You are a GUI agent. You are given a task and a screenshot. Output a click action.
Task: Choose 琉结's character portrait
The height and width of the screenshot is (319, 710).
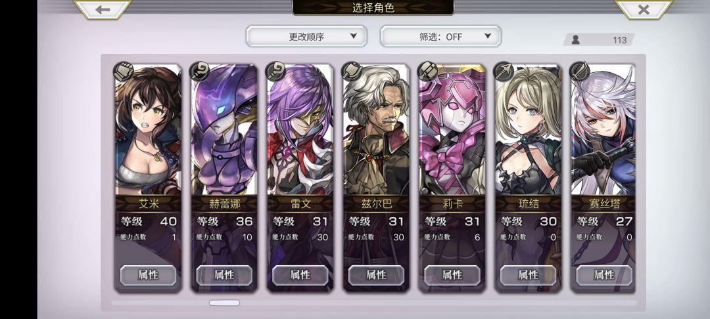pyautogui.click(x=528, y=129)
